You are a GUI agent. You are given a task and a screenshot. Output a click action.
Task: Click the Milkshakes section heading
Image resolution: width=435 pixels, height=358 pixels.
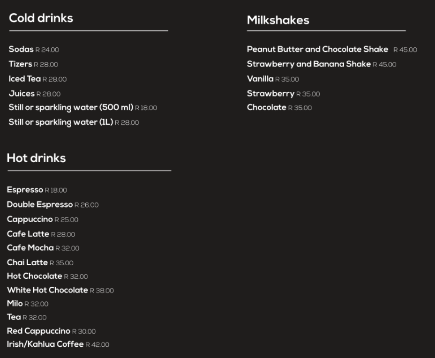(x=278, y=21)
